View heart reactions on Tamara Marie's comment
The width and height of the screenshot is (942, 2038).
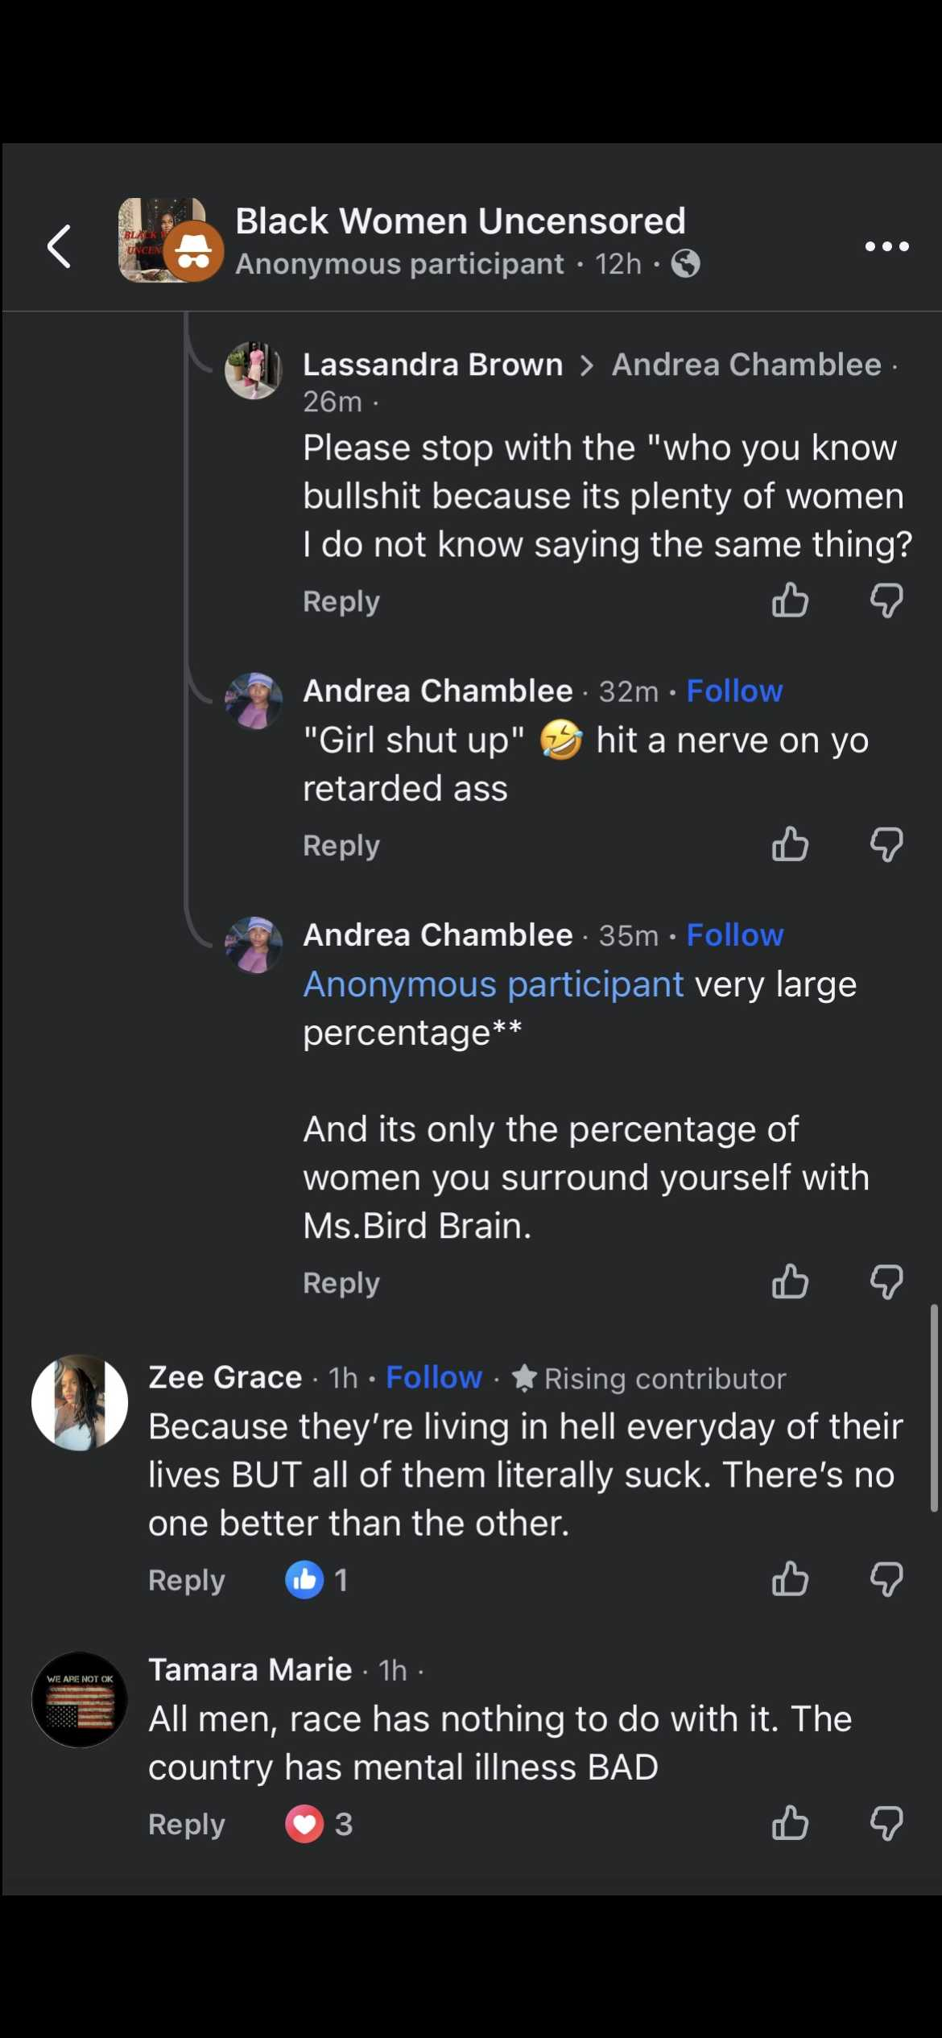click(x=319, y=1824)
